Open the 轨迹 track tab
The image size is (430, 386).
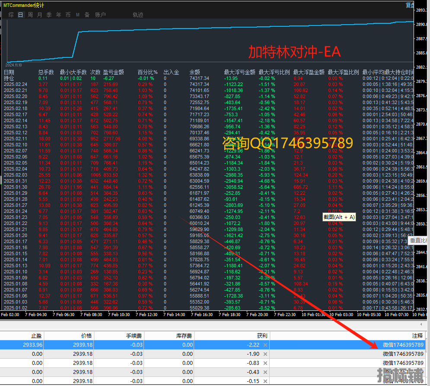pyautogui.click(x=138, y=15)
